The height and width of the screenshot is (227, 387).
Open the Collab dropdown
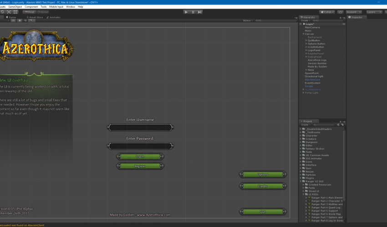(x=327, y=12)
